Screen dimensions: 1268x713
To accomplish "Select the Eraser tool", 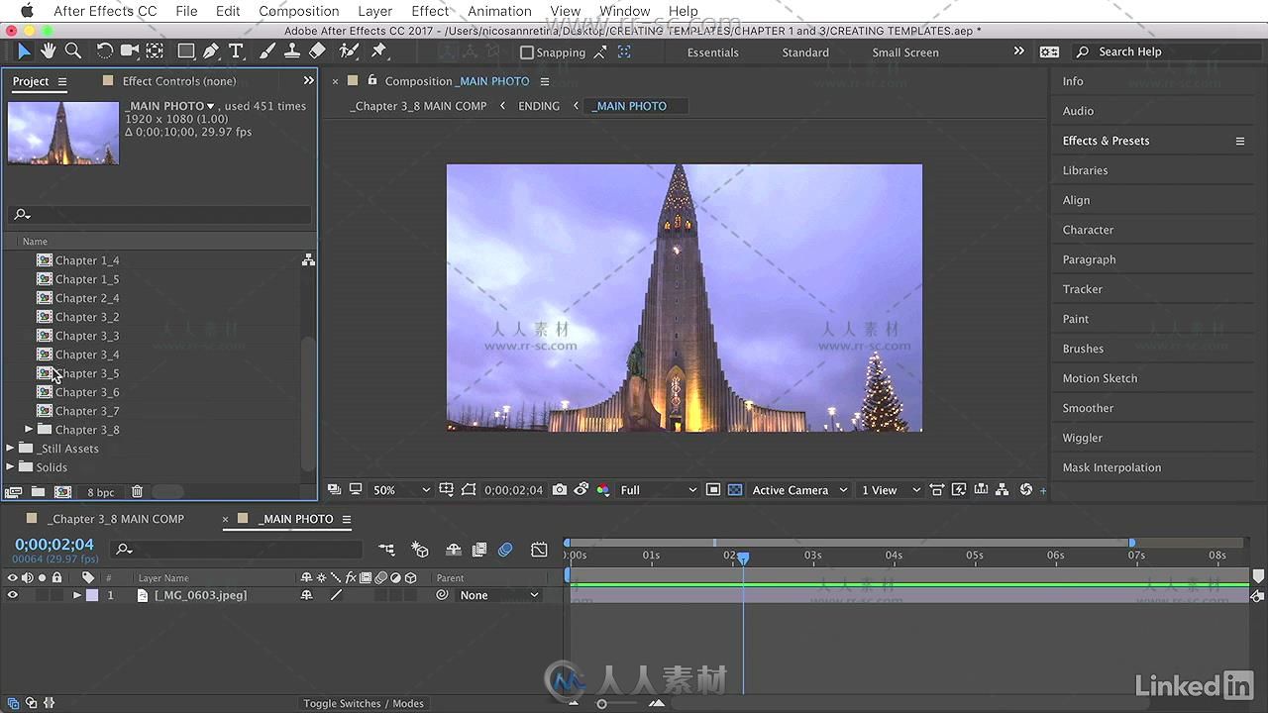I will click(317, 51).
